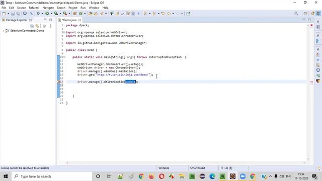Image resolution: width=322 pixels, height=181 pixels.
Task: Click Previous Annotation toolbar icon
Action: tap(154, 14)
